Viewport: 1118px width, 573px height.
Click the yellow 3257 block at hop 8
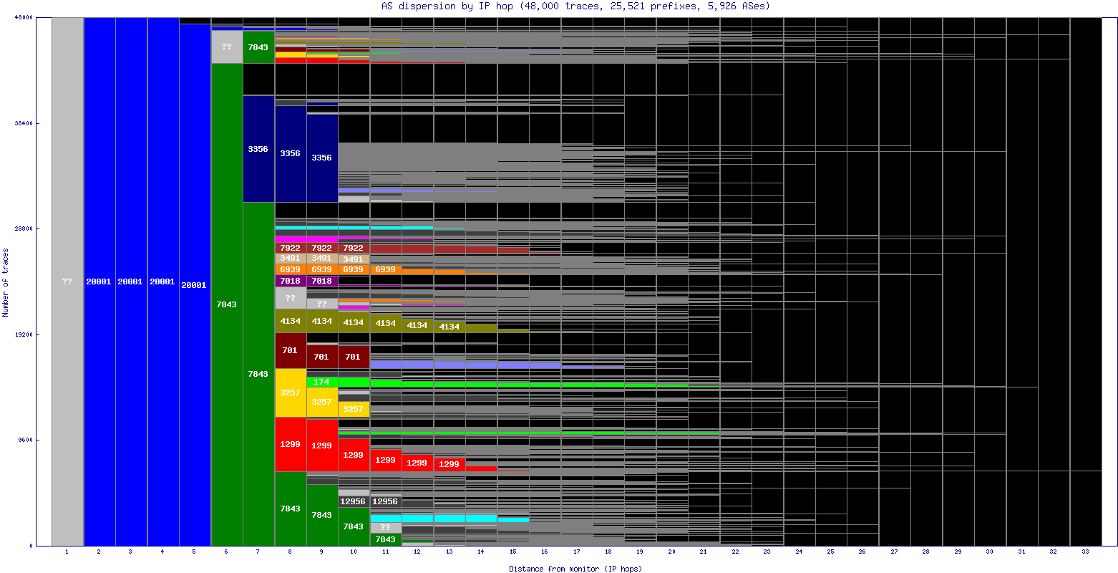[x=290, y=393]
